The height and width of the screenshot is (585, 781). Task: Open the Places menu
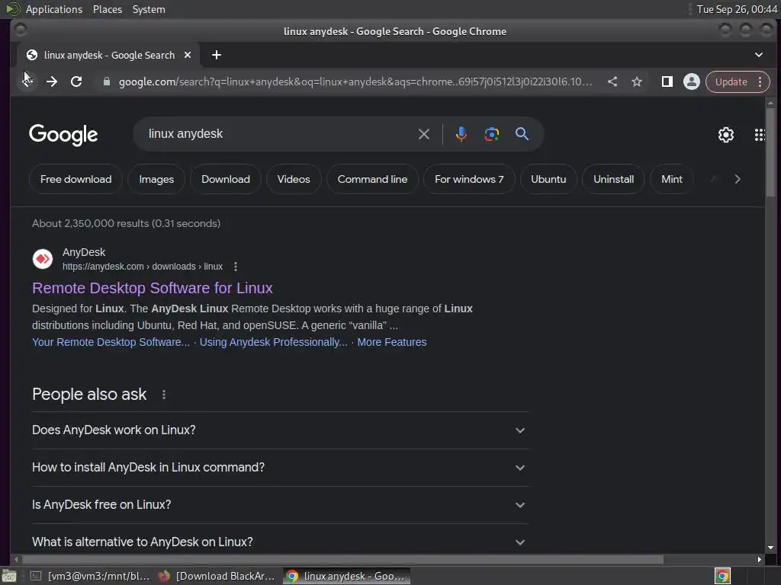pos(108,9)
